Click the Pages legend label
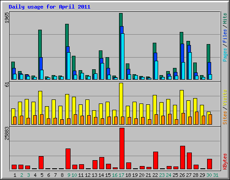The height and width of the screenshot is (180, 230). (x=225, y=55)
